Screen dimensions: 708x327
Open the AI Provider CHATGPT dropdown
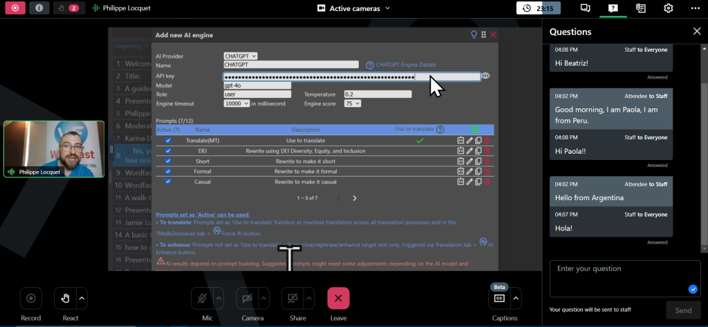[240, 56]
